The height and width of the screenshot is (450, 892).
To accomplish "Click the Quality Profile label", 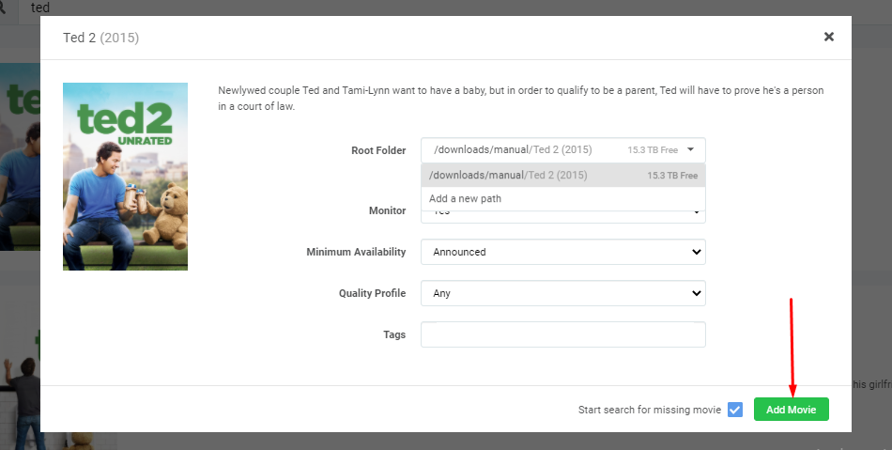I will point(372,293).
